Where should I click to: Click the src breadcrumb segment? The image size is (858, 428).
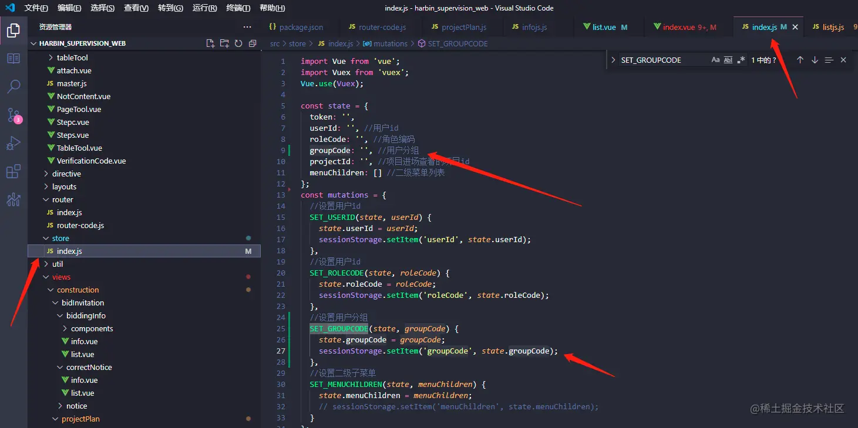pos(275,43)
